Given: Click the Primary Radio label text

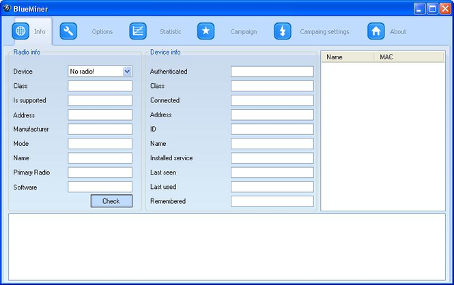Looking at the screenshot, I should [x=31, y=172].
